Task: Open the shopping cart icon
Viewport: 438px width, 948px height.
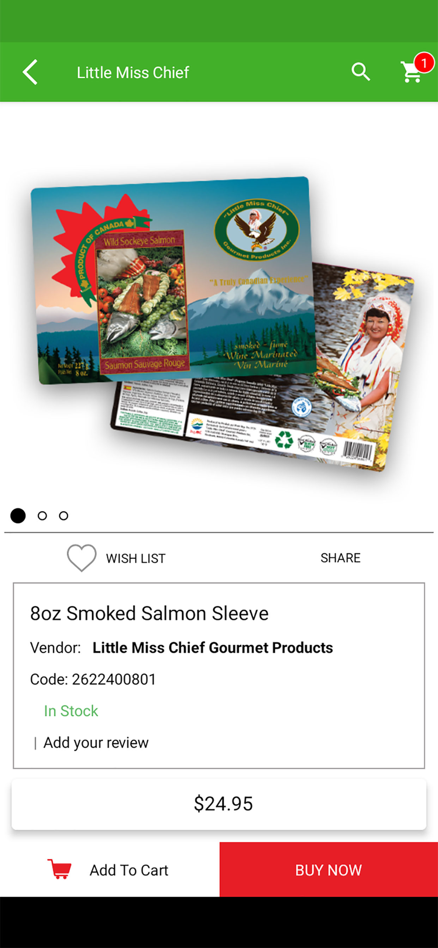Action: tap(411, 73)
